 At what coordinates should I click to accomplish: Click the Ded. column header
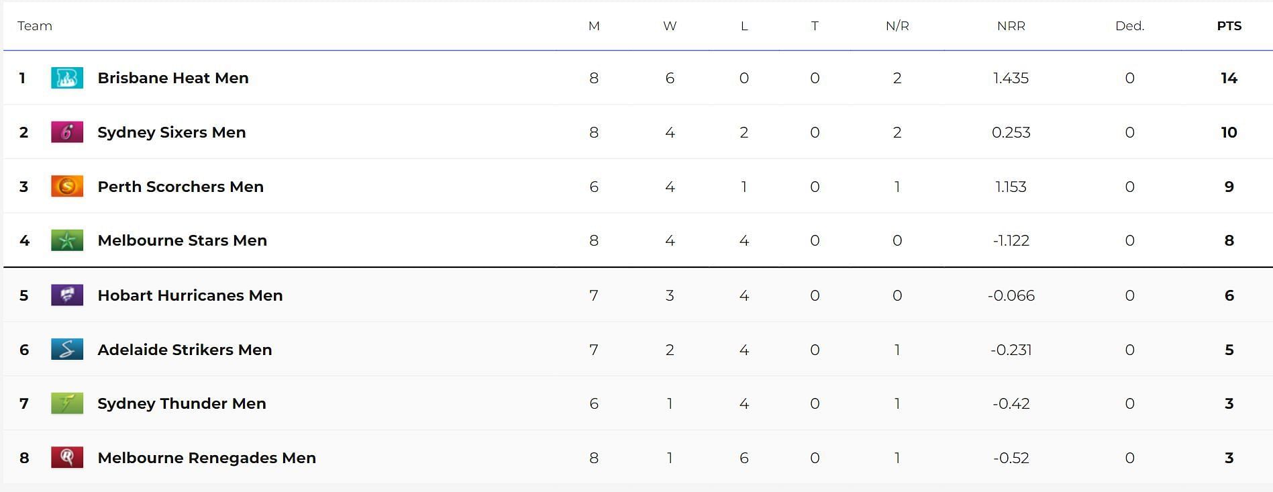point(1130,26)
